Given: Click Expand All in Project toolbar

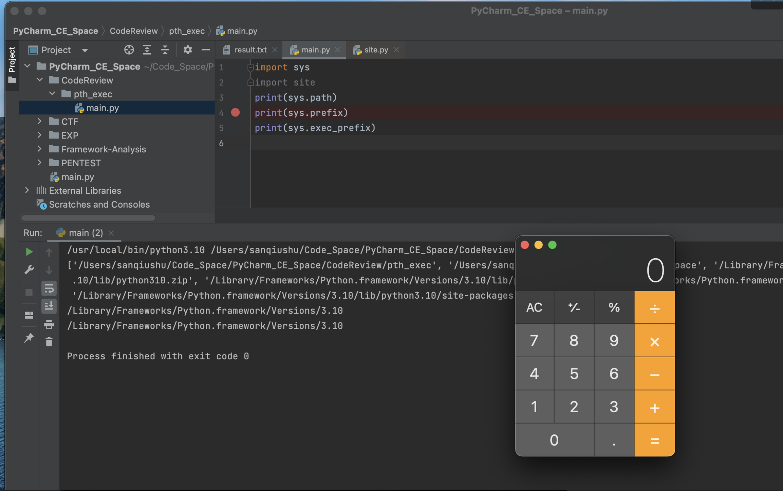Looking at the screenshot, I should coord(147,50).
